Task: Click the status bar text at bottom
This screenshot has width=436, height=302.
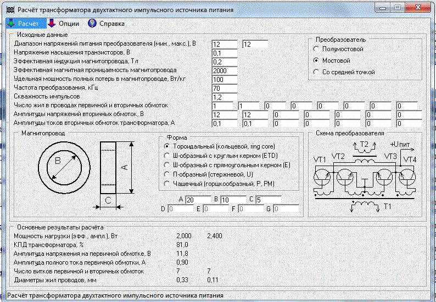Action: [115, 295]
